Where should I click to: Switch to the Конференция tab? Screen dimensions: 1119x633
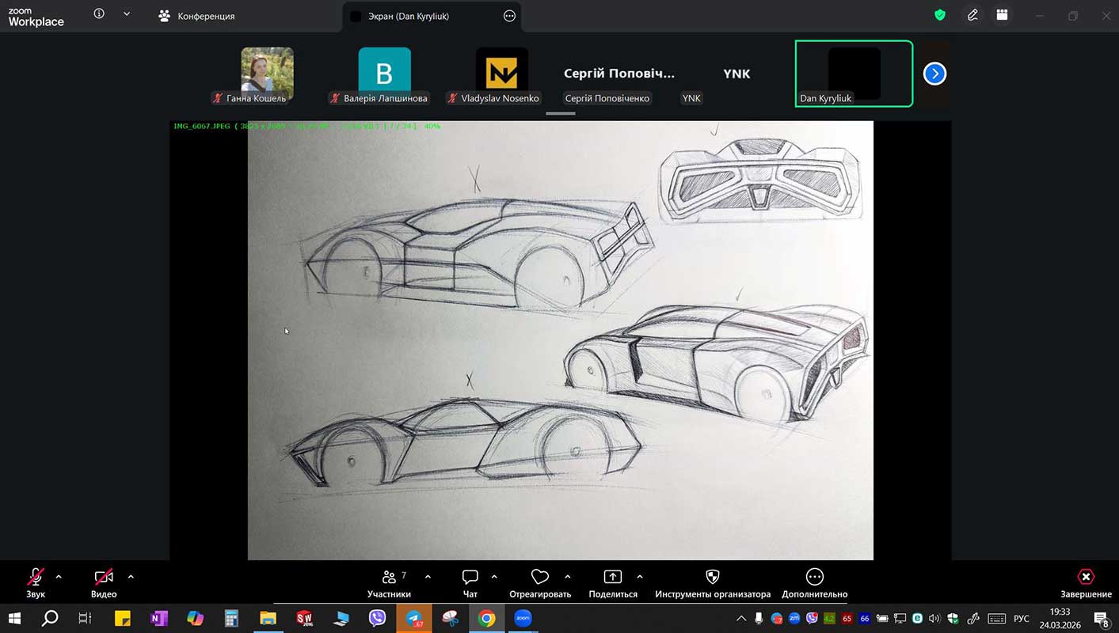196,16
